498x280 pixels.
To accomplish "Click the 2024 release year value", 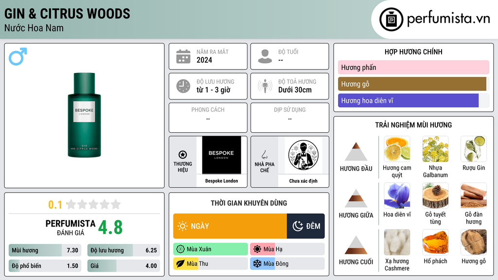I will pos(204,60).
